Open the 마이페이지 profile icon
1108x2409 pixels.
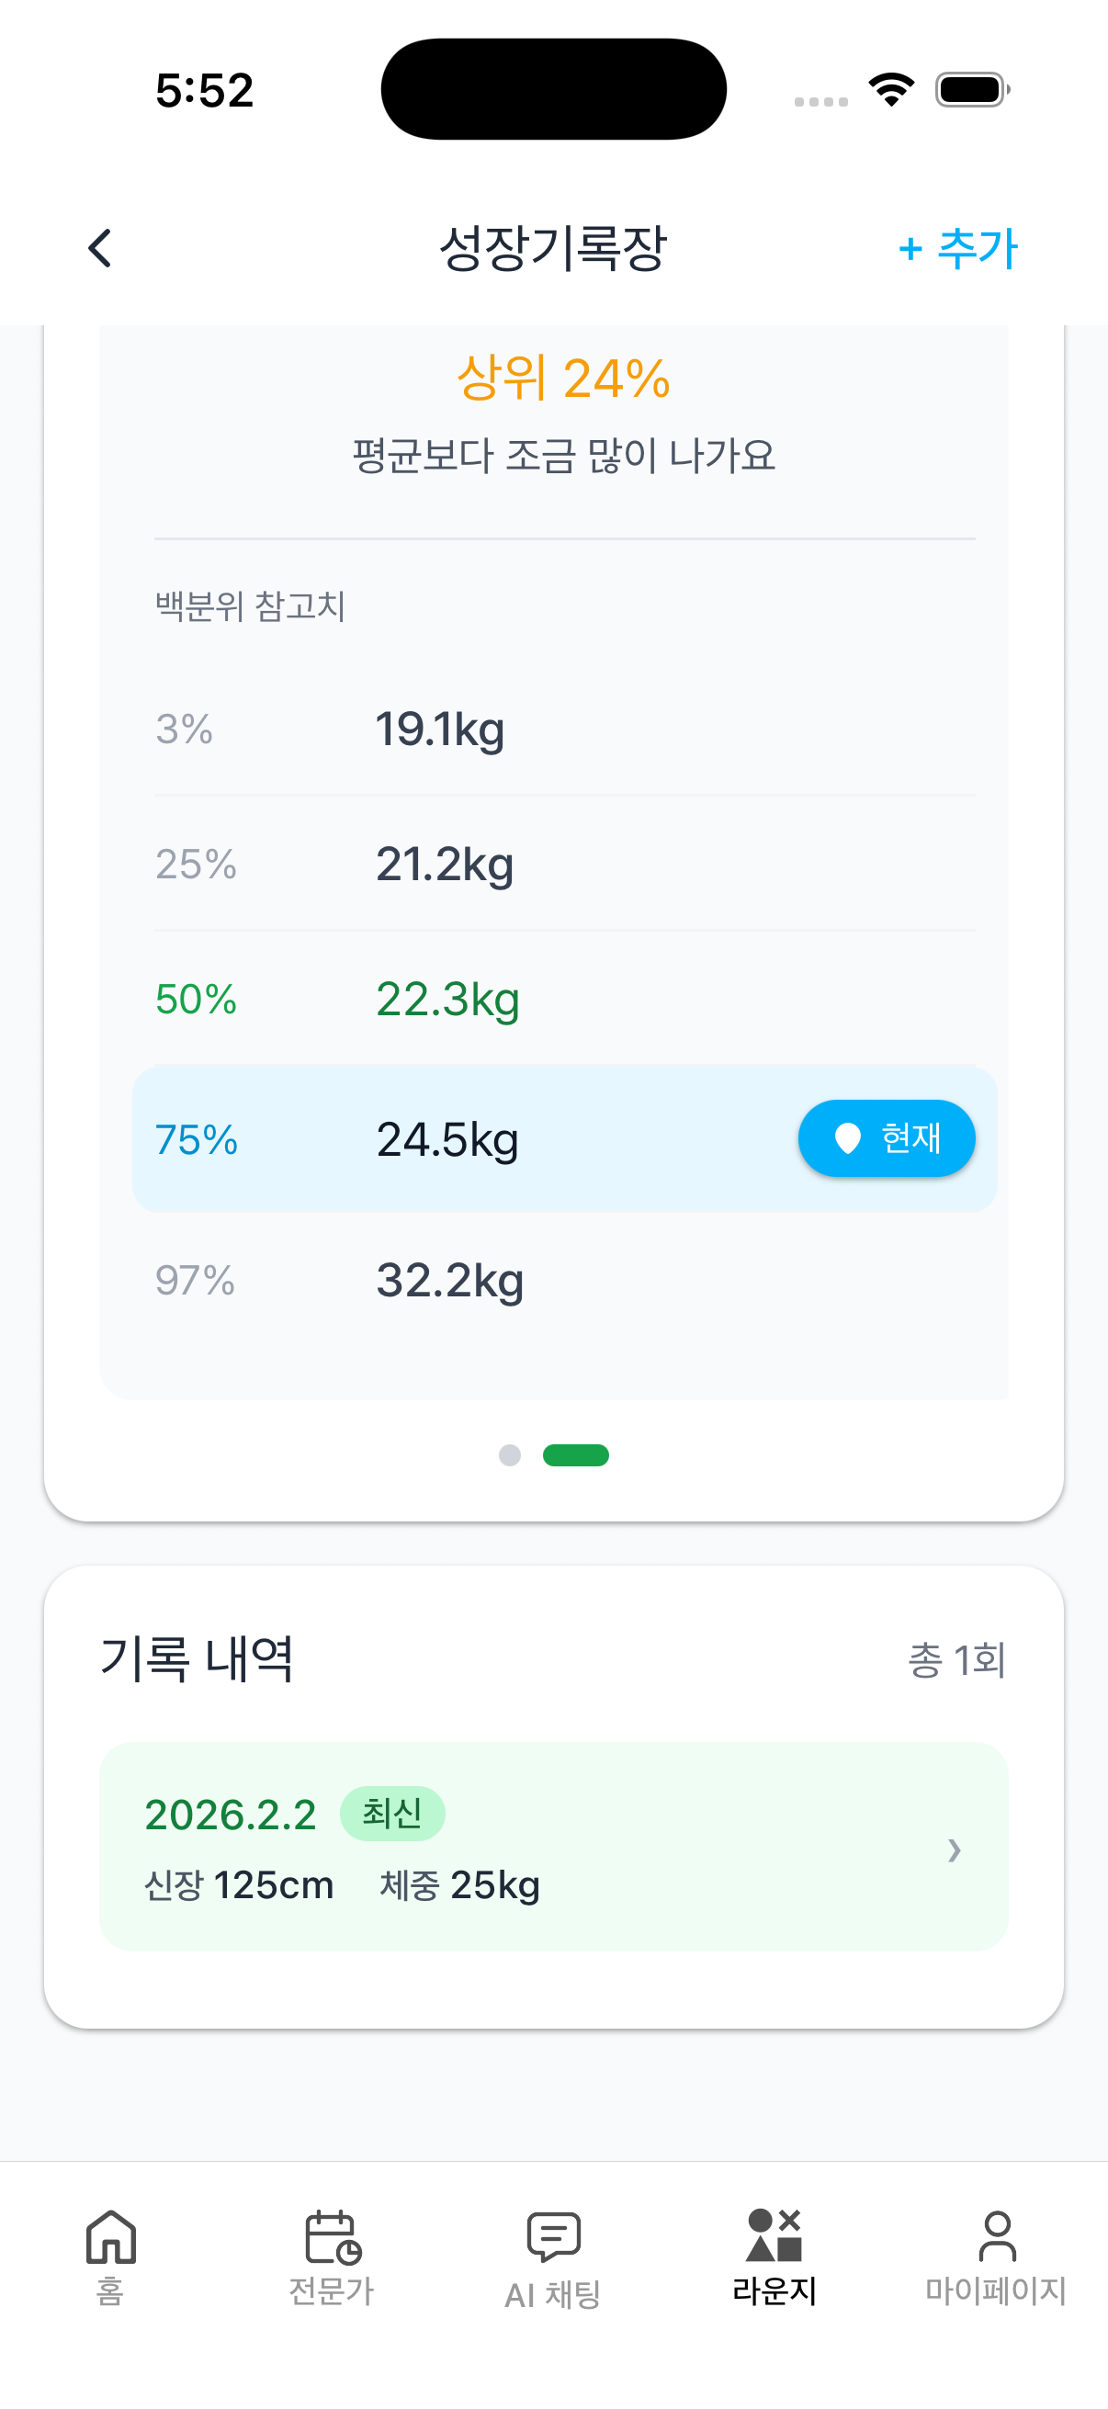click(997, 2236)
